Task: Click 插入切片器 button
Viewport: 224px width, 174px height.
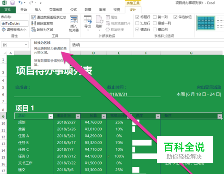Action: [x=73, y=24]
